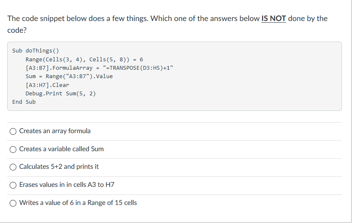Select 'Writes a value of 6' radio button
This screenshot has height=223, width=352.
tap(13, 203)
